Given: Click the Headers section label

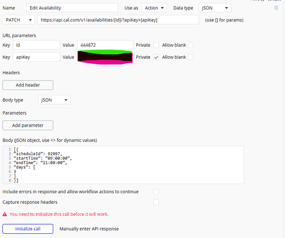Looking at the screenshot, I should point(11,73).
